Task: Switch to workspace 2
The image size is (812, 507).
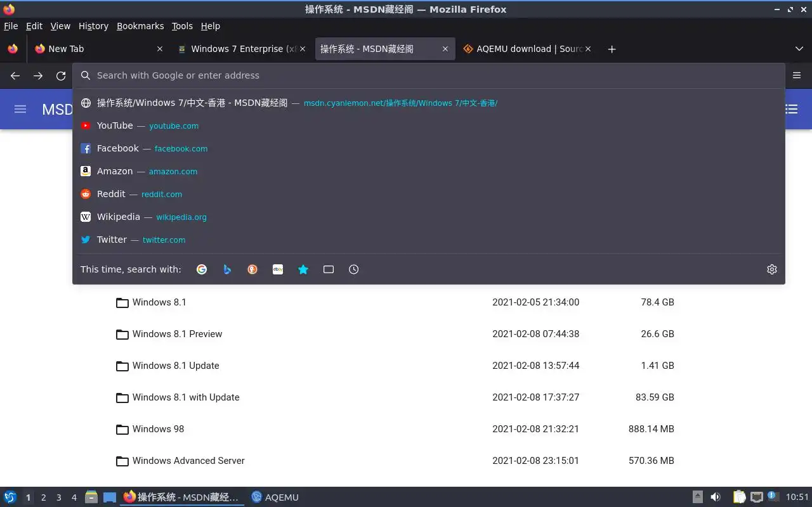Action: point(44,497)
